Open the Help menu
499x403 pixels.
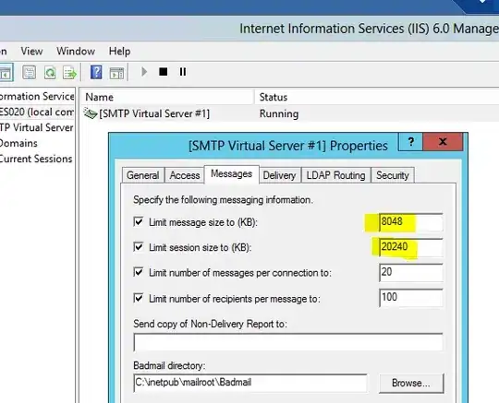click(119, 51)
